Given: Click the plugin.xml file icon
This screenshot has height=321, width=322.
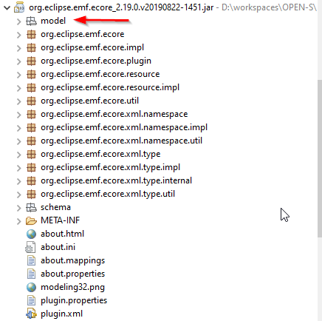Looking at the screenshot, I should click(31, 314).
